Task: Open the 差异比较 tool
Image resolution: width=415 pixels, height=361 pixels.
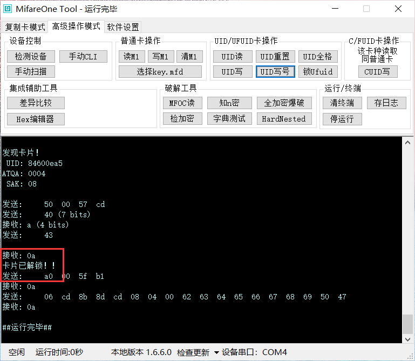Action: [x=36, y=103]
